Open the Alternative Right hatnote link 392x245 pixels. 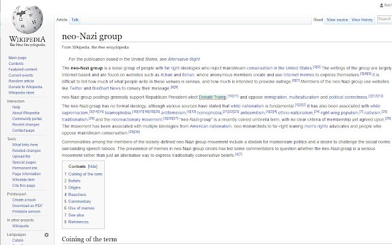[x=184, y=59]
